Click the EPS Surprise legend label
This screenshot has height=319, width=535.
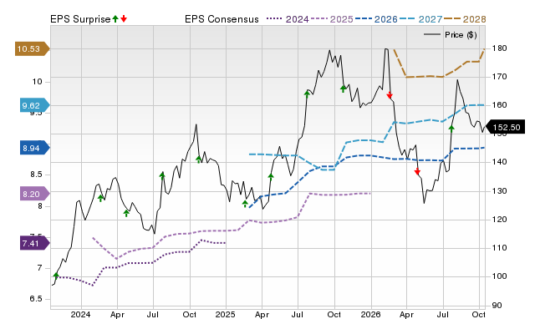[80, 19]
